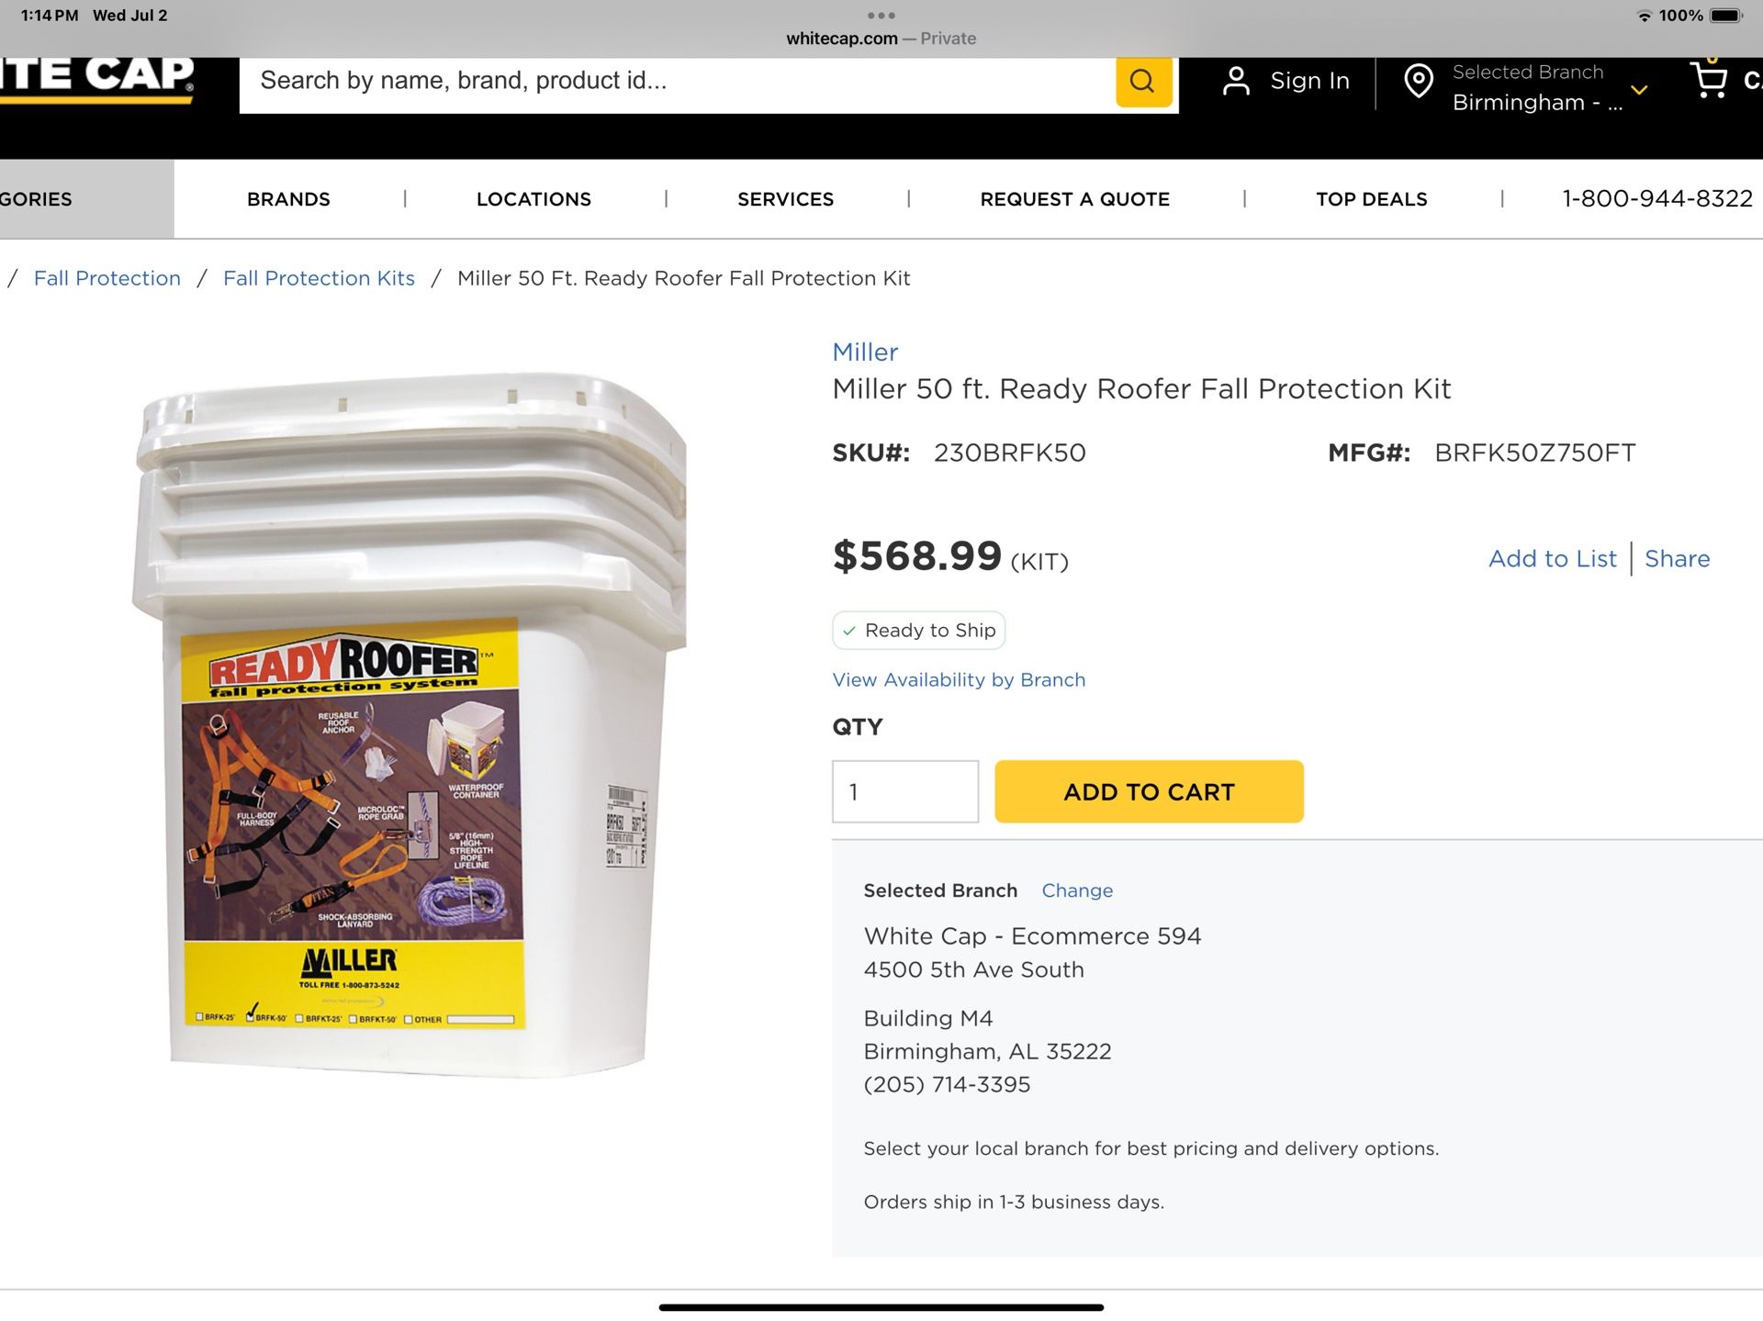Click the quantity input field
Screen dimensions: 1763x1321
[x=905, y=791]
